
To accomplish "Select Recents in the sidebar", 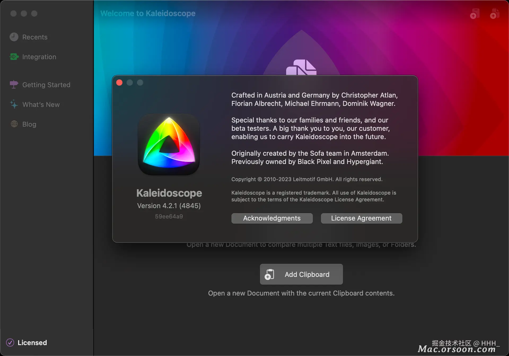I will (35, 37).
